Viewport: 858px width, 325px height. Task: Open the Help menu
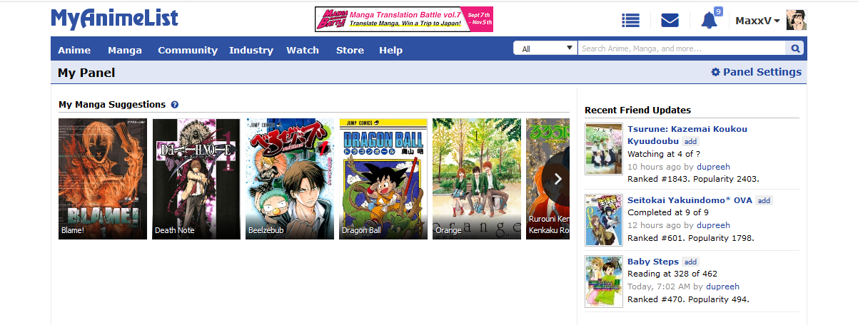[x=390, y=50]
